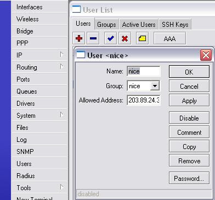Image resolution: width=215 pixels, height=200 pixels.
Task: Click the "disabled" status text
Action: [88, 194]
